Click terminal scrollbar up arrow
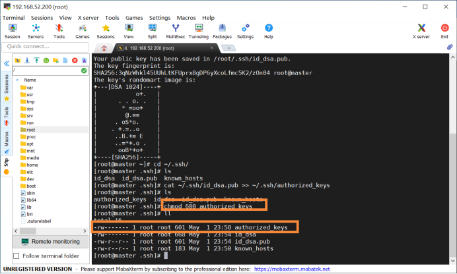 click(452, 57)
